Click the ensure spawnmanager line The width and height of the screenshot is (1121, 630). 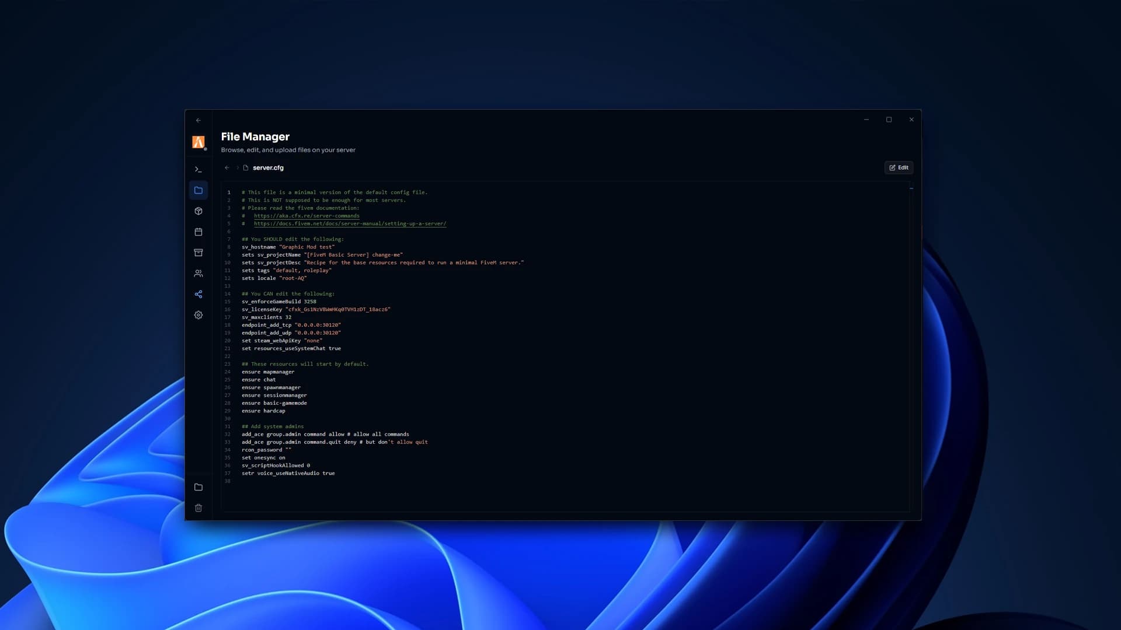(271, 388)
